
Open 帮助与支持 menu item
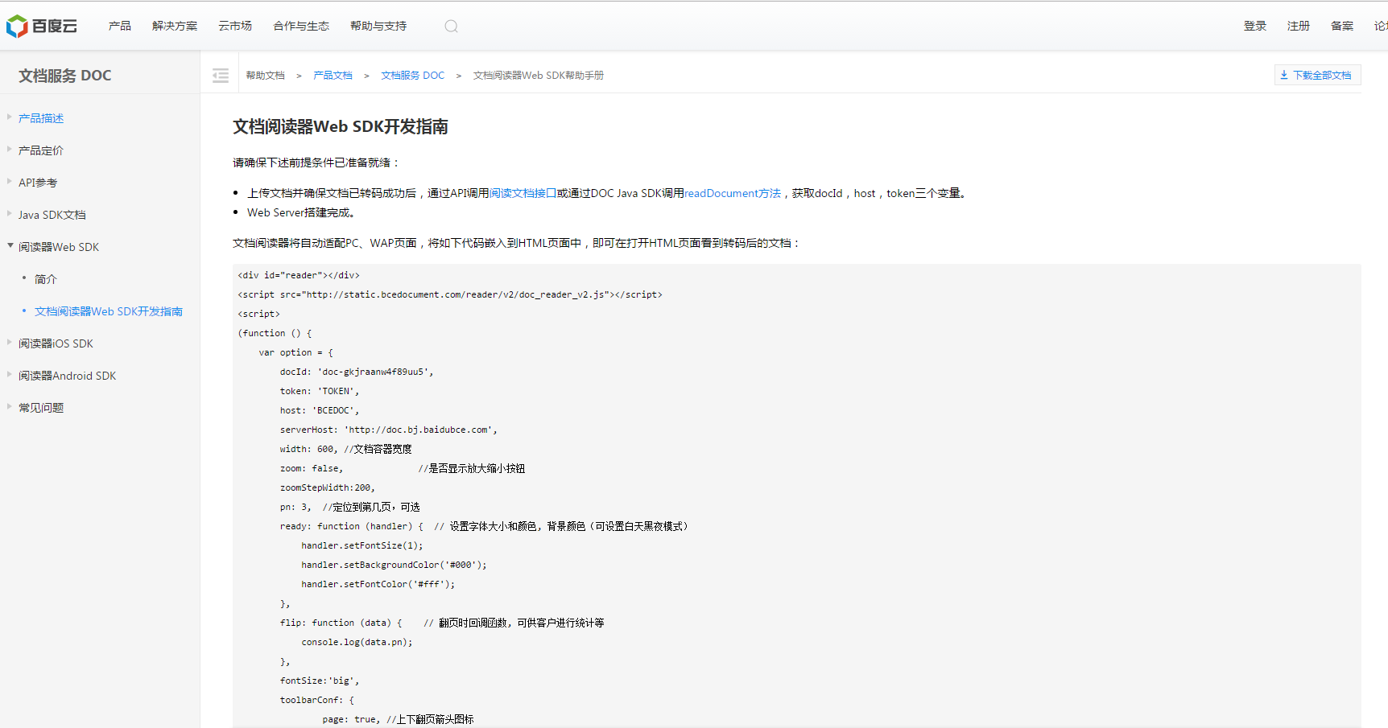pos(378,26)
